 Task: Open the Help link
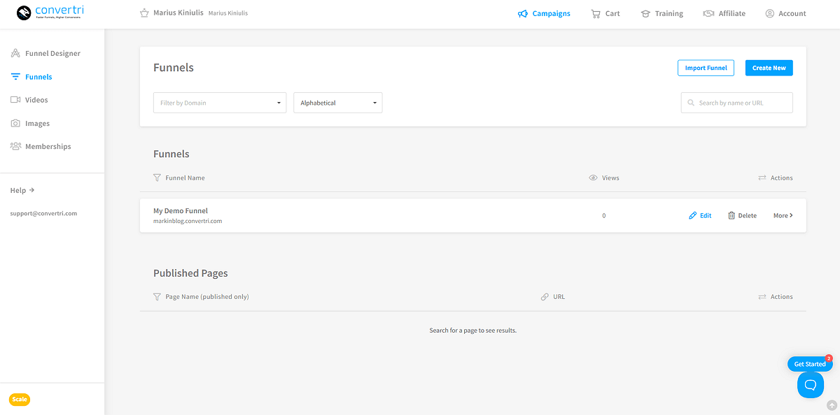(x=22, y=190)
